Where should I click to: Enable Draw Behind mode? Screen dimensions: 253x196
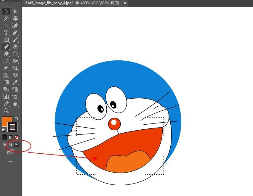[10, 144]
